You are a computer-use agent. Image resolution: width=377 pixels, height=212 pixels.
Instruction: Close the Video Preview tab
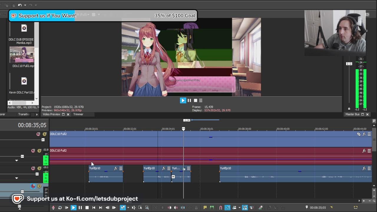68,114
